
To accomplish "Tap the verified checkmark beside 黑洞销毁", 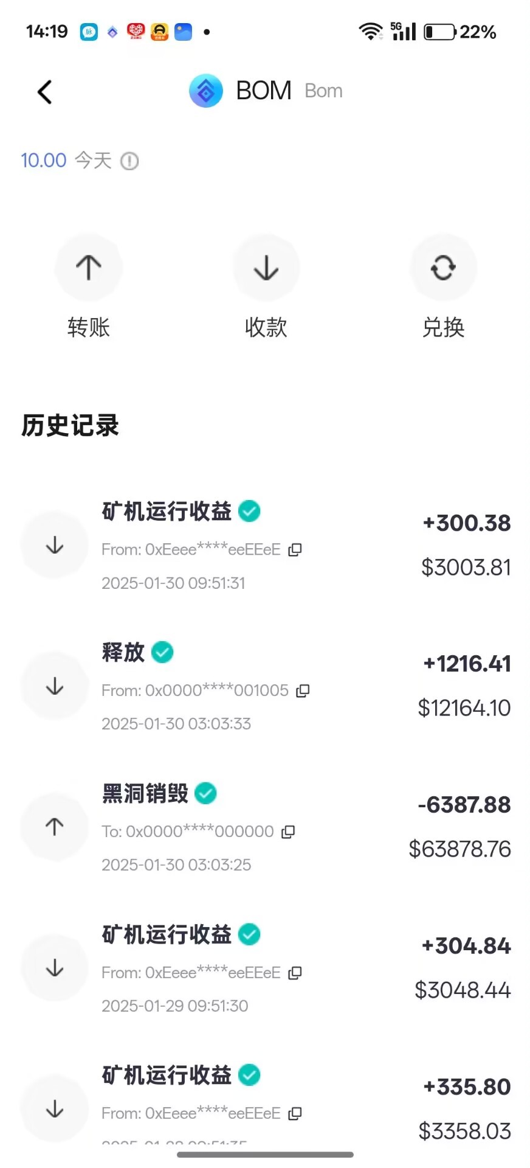I will (x=205, y=793).
